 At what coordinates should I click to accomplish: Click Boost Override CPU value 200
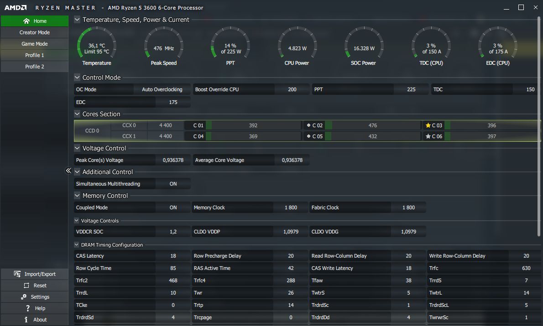(x=292, y=89)
